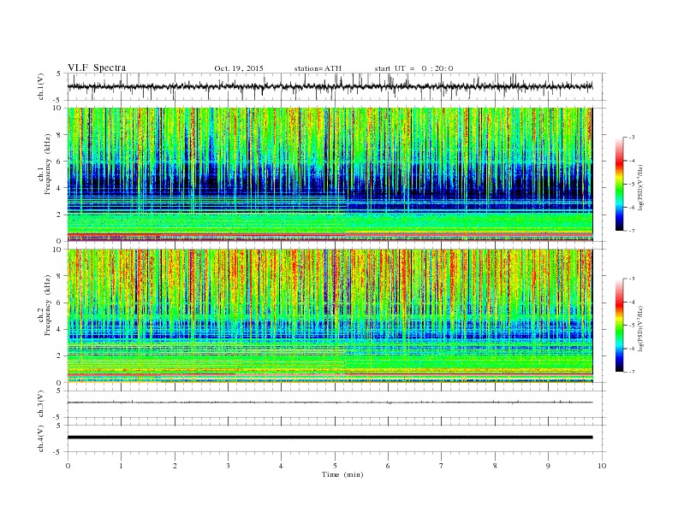Viewport: 678px width, 523px height.
Task: Click the ch.1 voltage waveform trace
Action: [x=330, y=86]
